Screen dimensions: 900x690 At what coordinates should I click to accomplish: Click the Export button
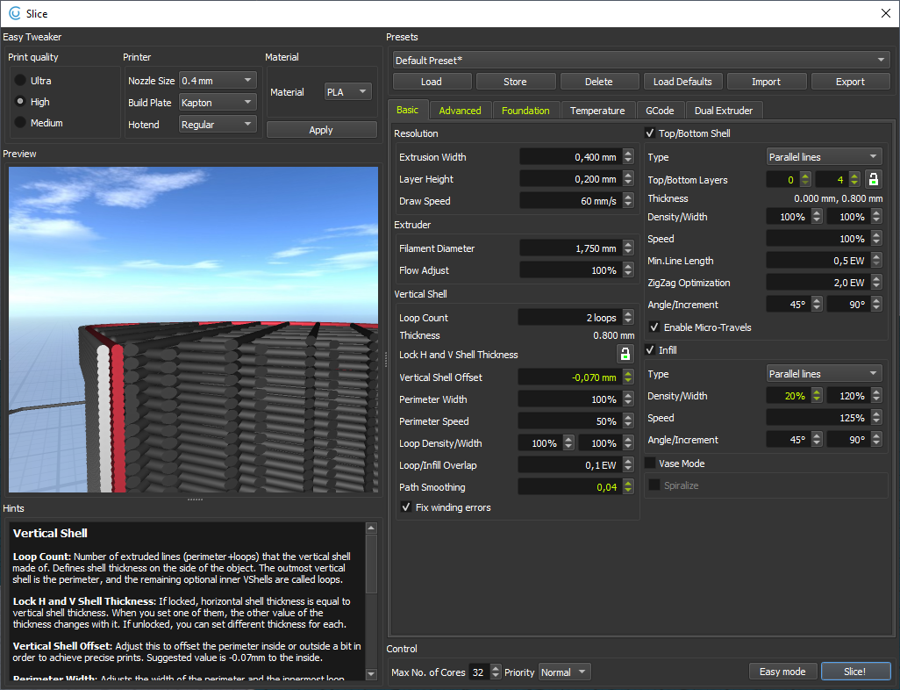(x=850, y=82)
